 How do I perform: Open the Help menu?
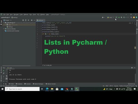[x=47, y=14]
